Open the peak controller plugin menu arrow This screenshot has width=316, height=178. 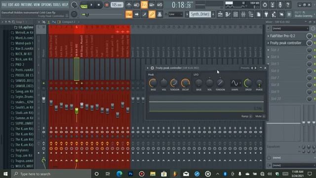[x=148, y=68]
